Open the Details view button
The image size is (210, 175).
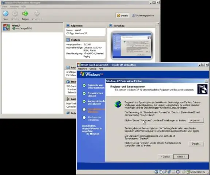pos(122,16)
